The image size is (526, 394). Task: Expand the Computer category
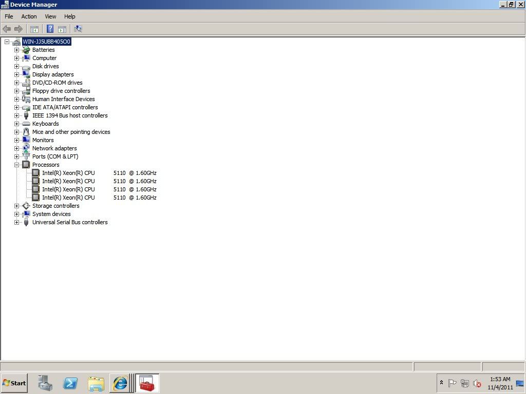(16, 58)
